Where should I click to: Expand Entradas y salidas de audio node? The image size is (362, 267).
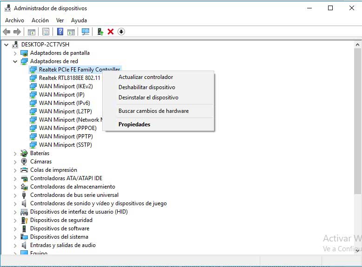pyautogui.click(x=15, y=245)
